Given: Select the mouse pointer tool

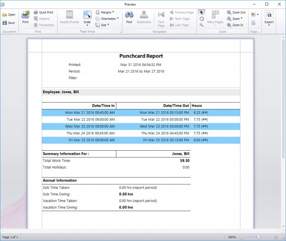Looking at the screenshot, I should tap(202, 12).
